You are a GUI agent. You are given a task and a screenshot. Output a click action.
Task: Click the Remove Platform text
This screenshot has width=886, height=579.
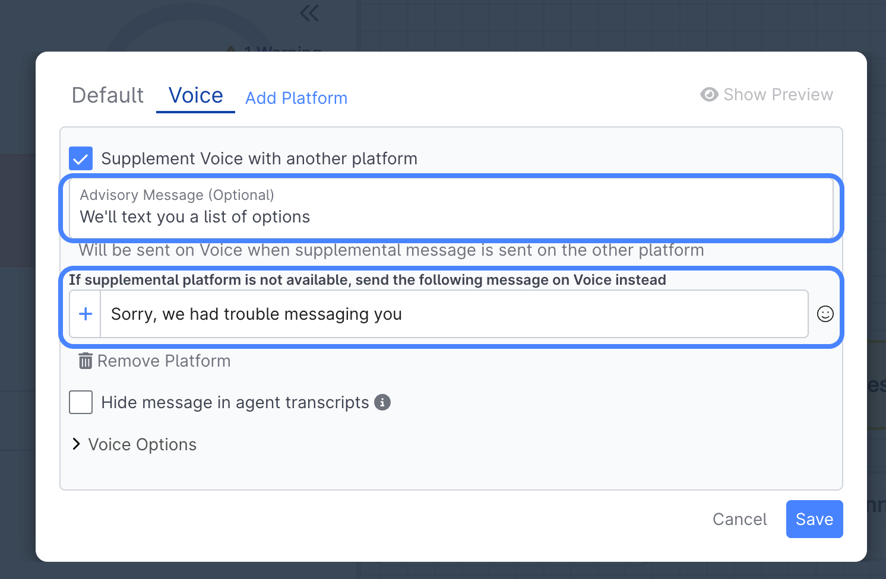click(164, 361)
